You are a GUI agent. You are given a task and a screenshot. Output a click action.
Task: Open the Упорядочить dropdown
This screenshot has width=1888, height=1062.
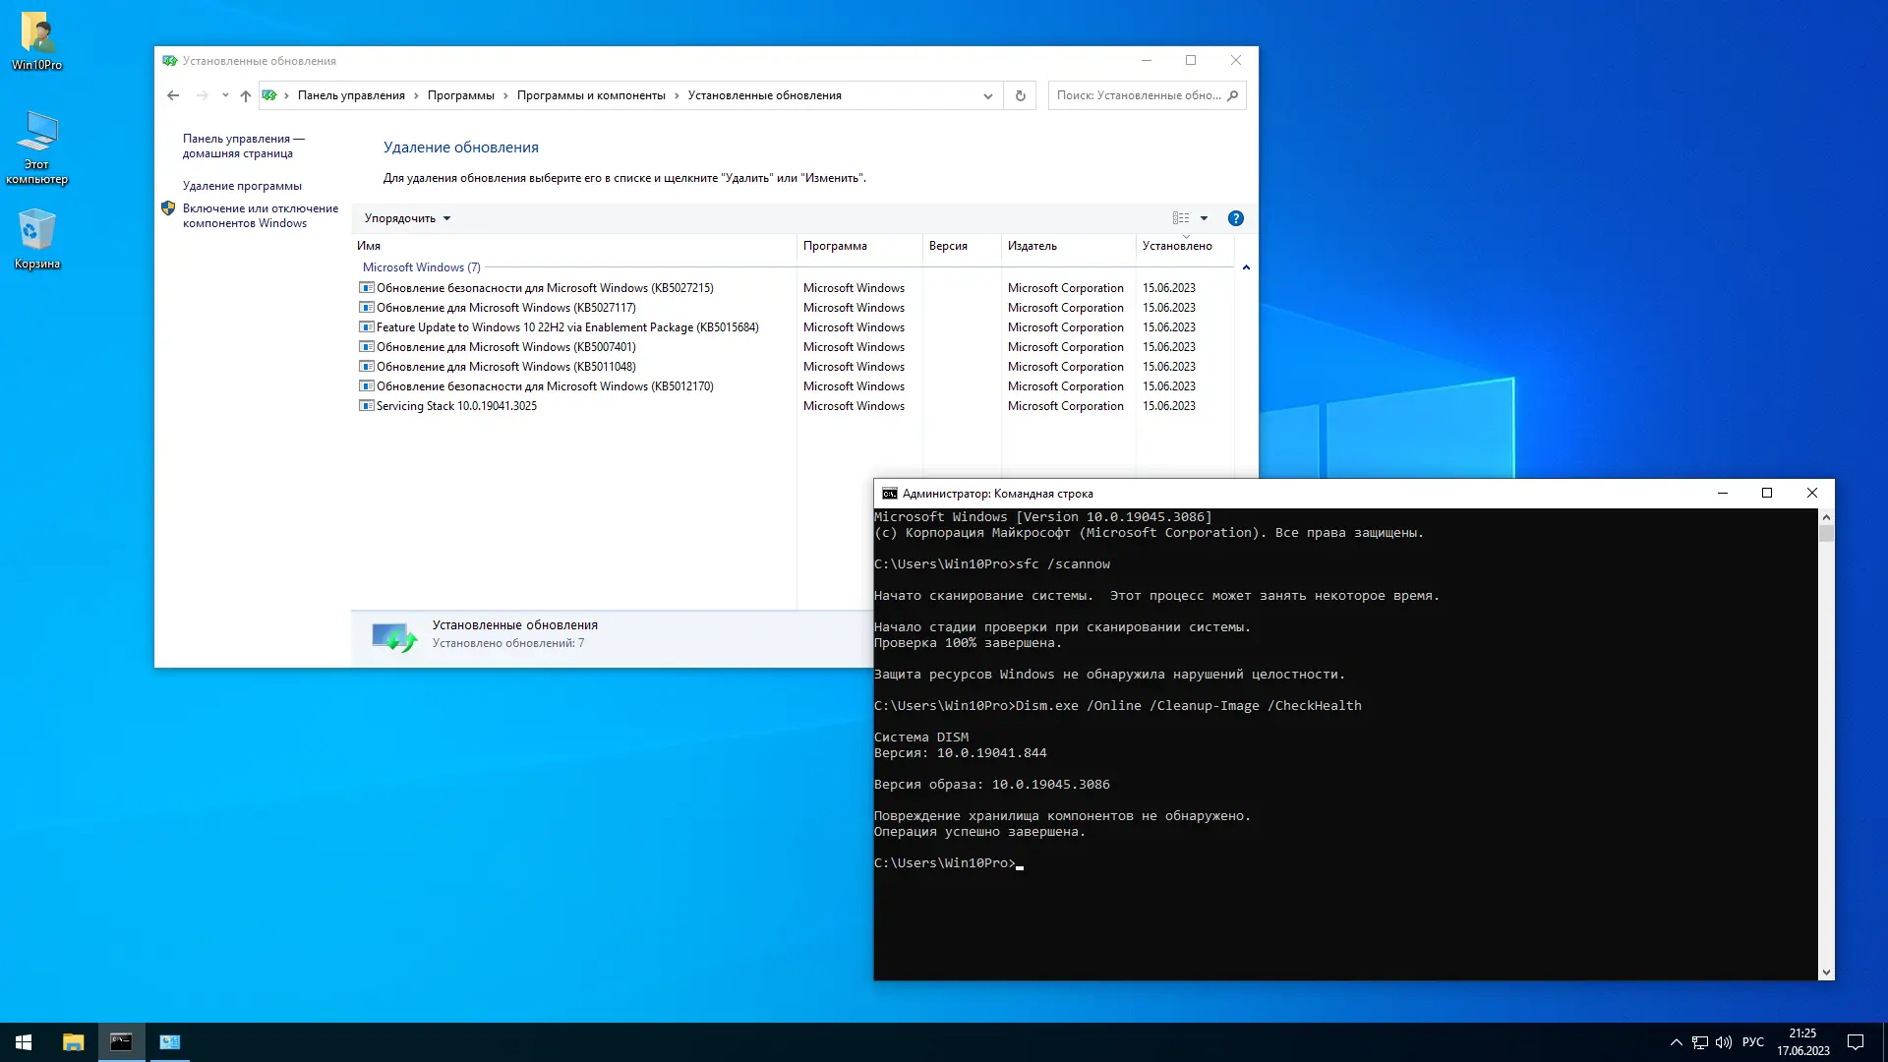click(406, 217)
